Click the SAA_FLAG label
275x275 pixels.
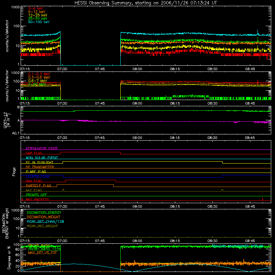(34, 181)
